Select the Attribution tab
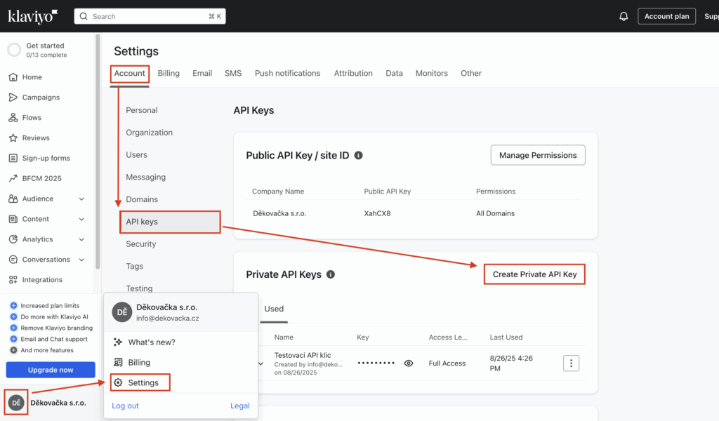Image resolution: width=719 pixels, height=421 pixels. tap(353, 73)
